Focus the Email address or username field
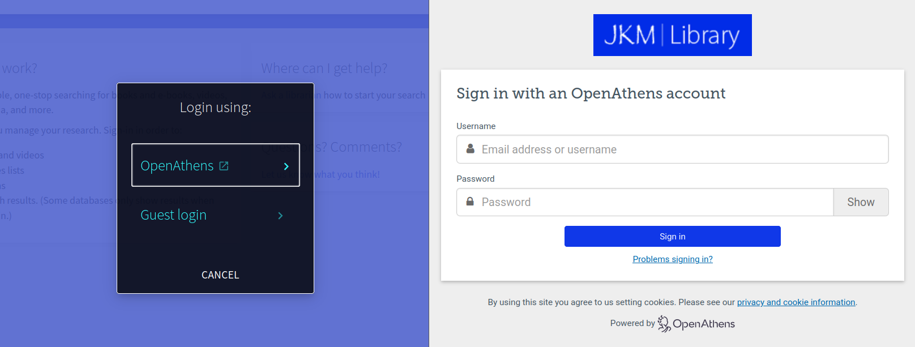Screen dimensions: 915x347 [x=623, y=149]
